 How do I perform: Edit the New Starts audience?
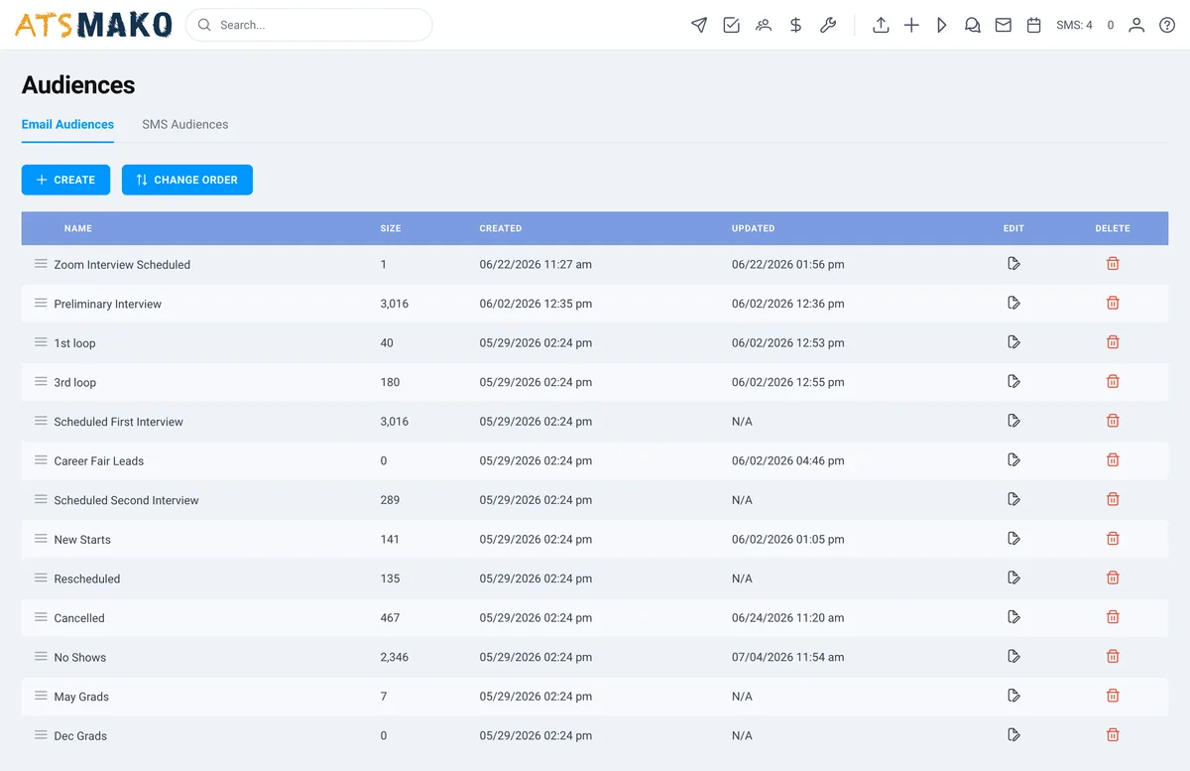pos(1013,539)
